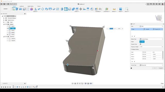The width and height of the screenshot is (165, 92).
Task: Collapse the Sketches folder
Action: 4,37
